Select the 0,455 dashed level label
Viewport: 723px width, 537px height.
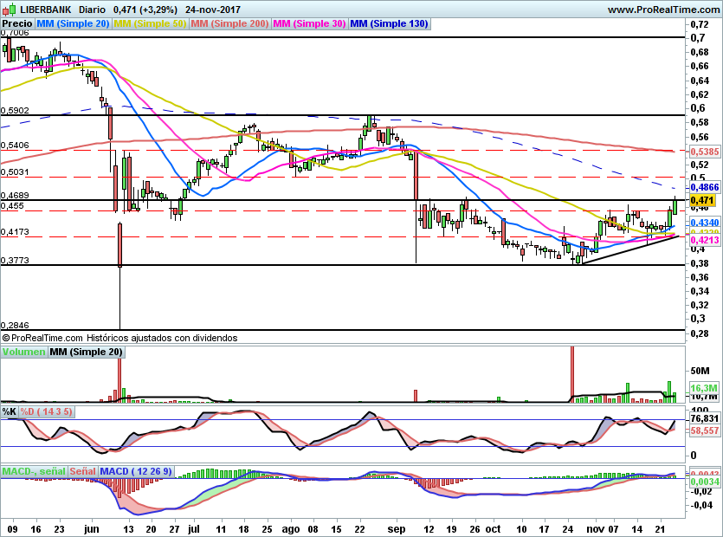(12, 206)
